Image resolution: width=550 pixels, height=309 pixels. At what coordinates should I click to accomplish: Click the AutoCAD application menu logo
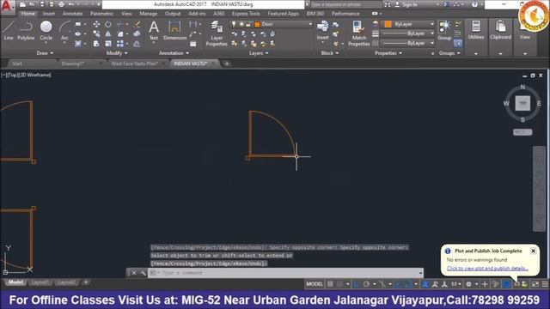[x=7, y=7]
